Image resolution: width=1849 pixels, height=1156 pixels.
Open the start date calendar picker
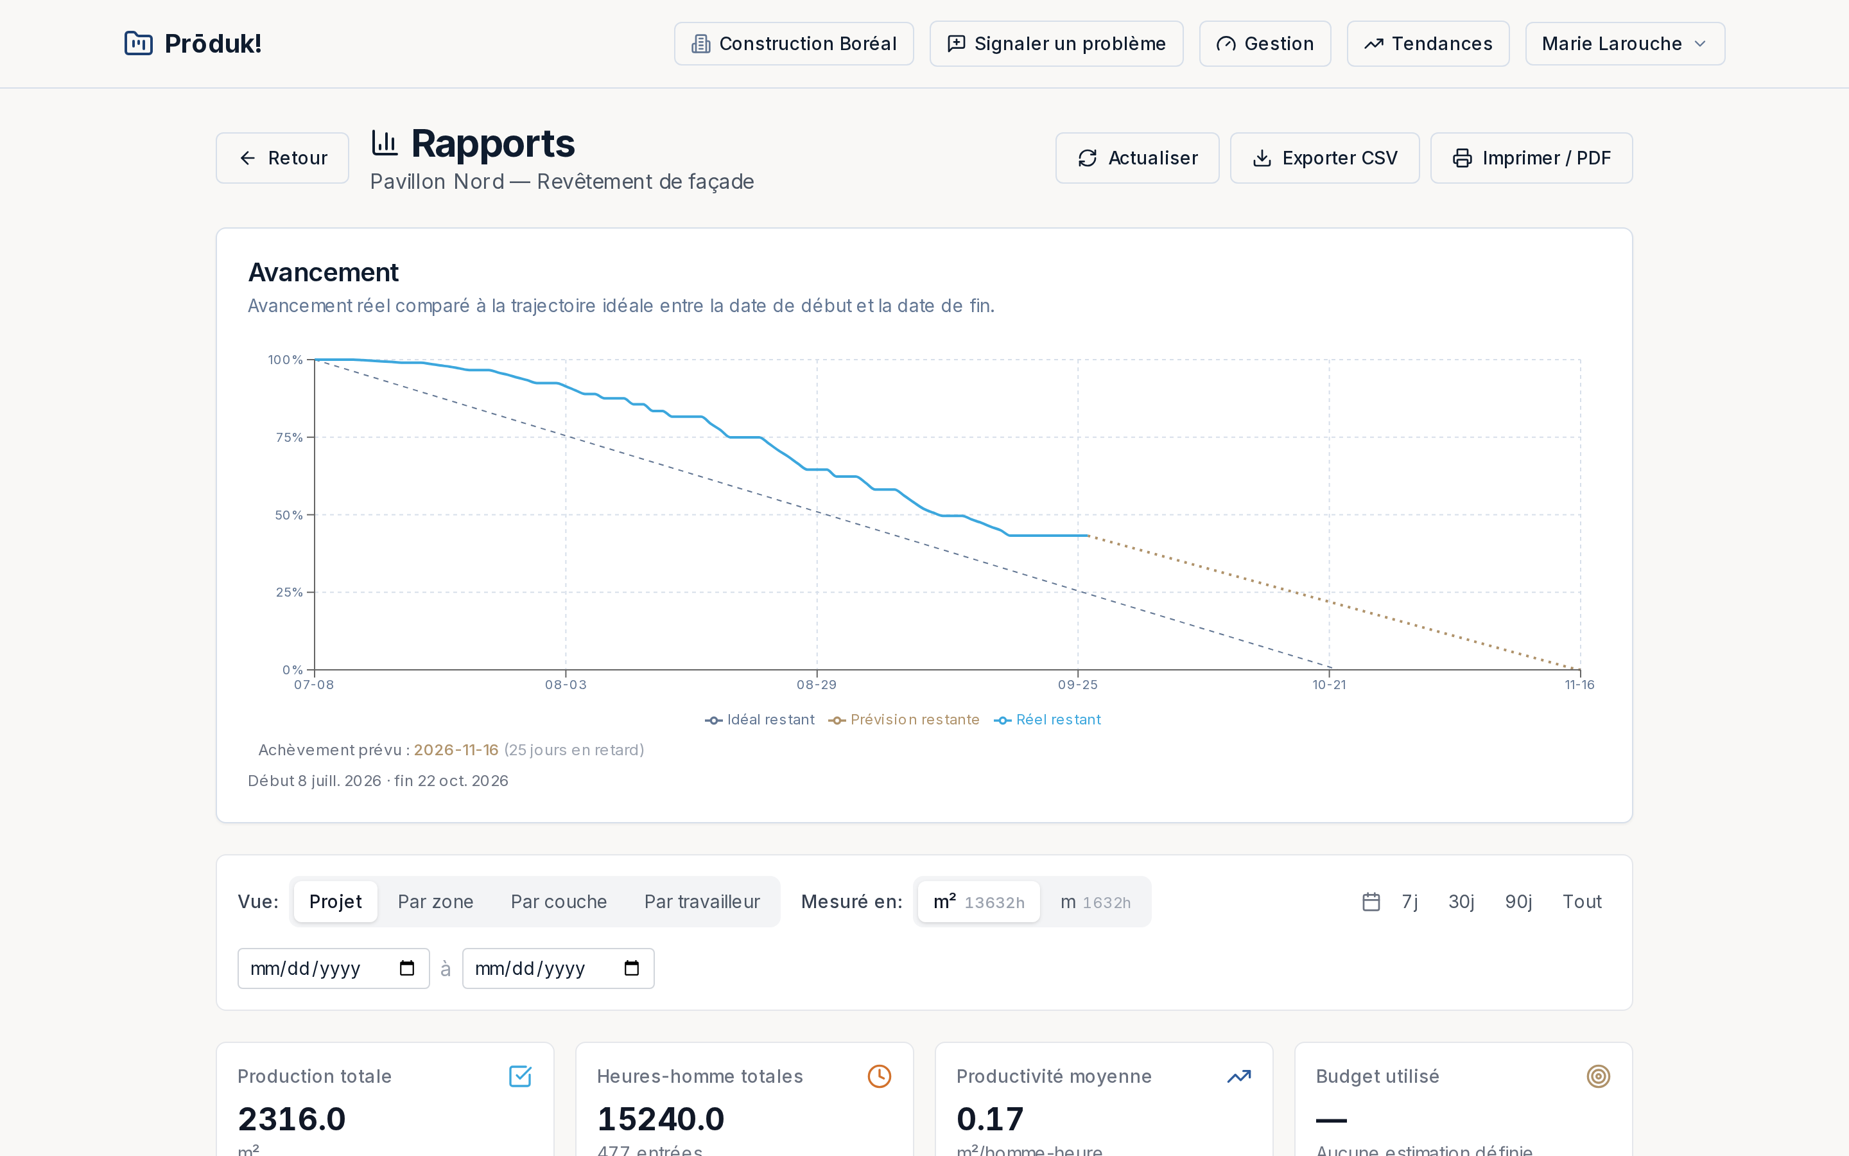click(x=406, y=968)
